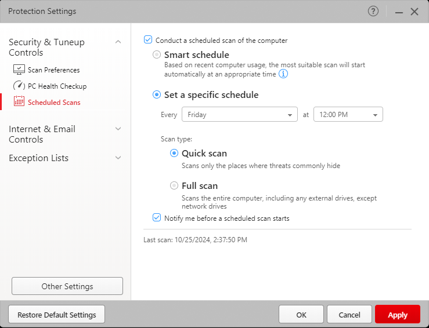
Task: Close the Protection Settings window
Action: 414,12
